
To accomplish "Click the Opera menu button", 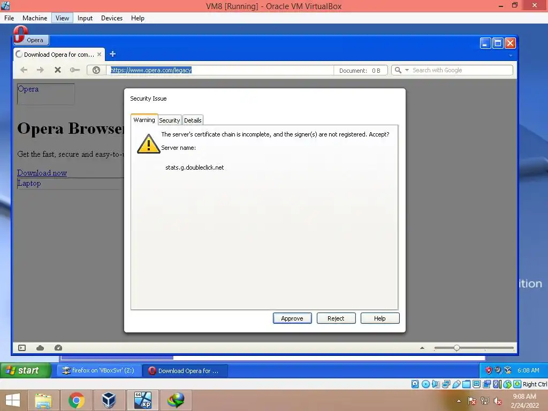I will 31,40.
